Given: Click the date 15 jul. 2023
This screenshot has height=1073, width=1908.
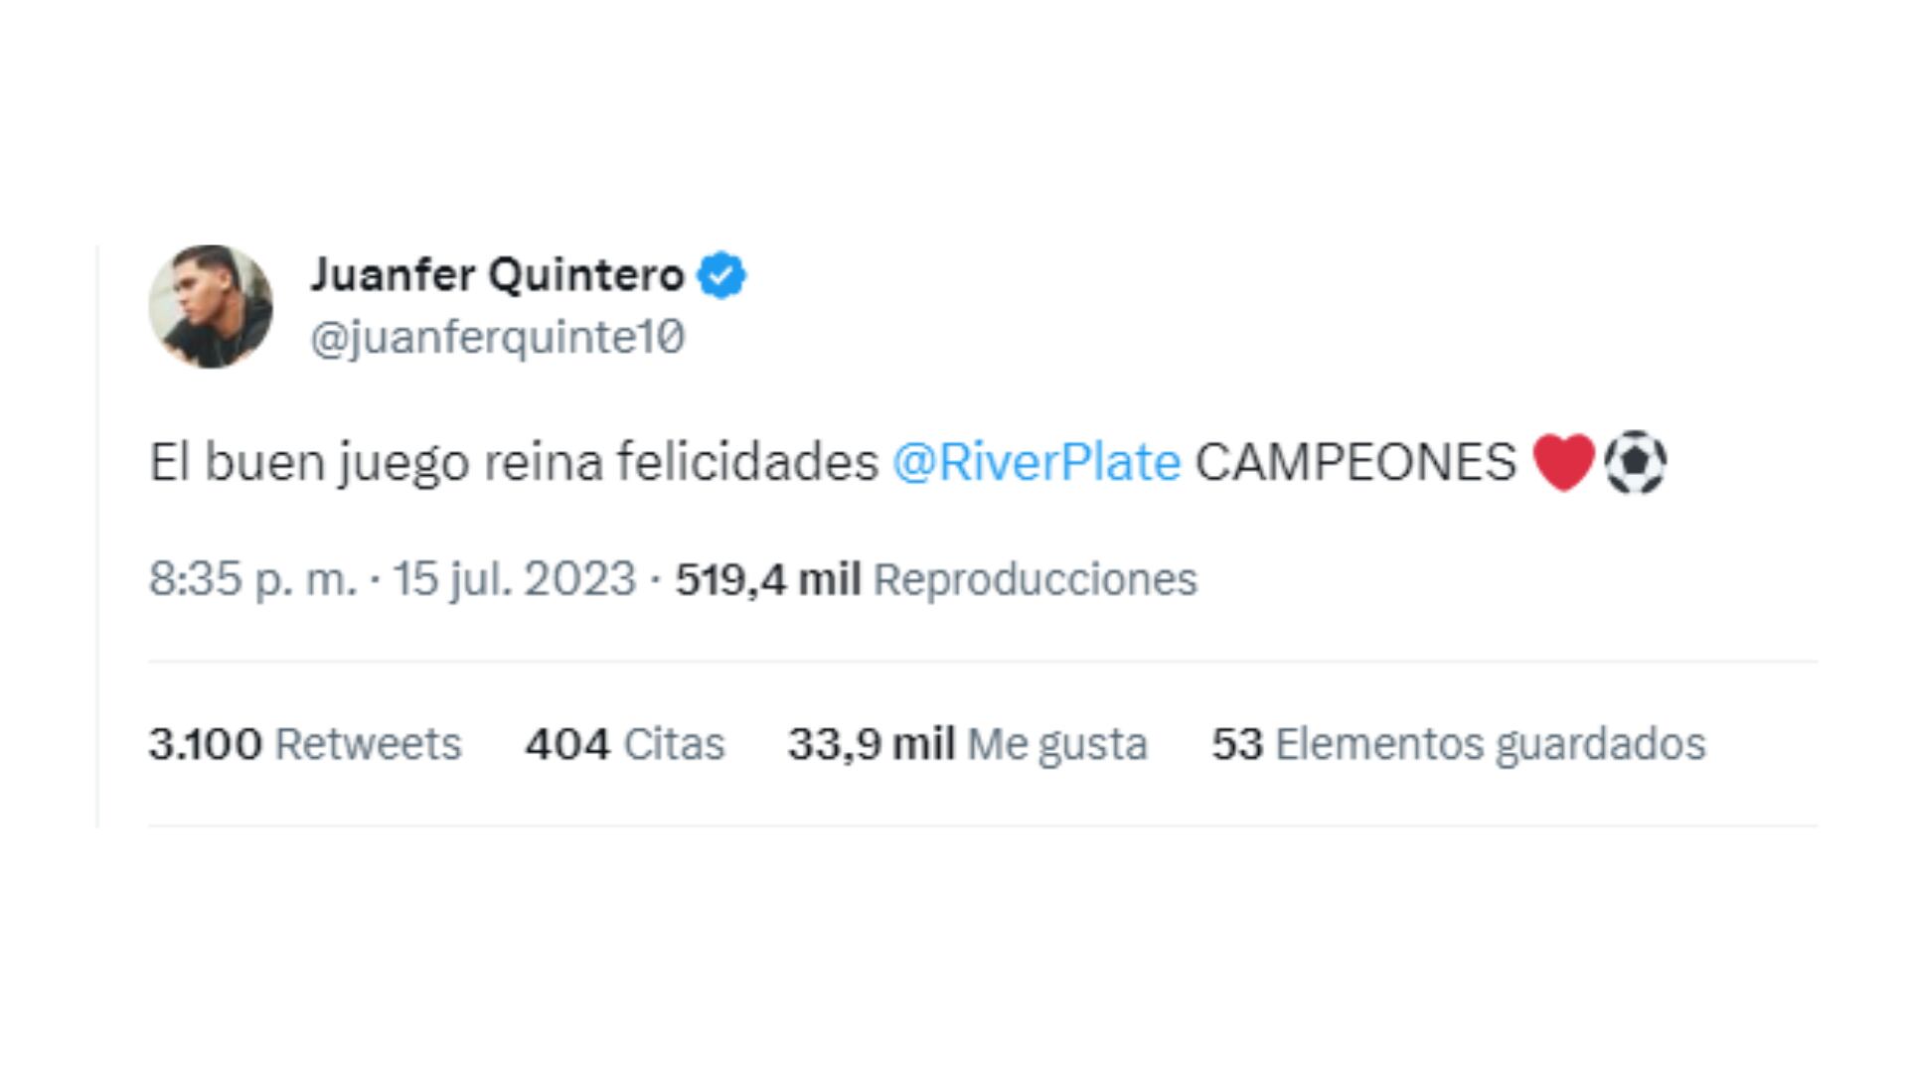Looking at the screenshot, I should (x=517, y=579).
